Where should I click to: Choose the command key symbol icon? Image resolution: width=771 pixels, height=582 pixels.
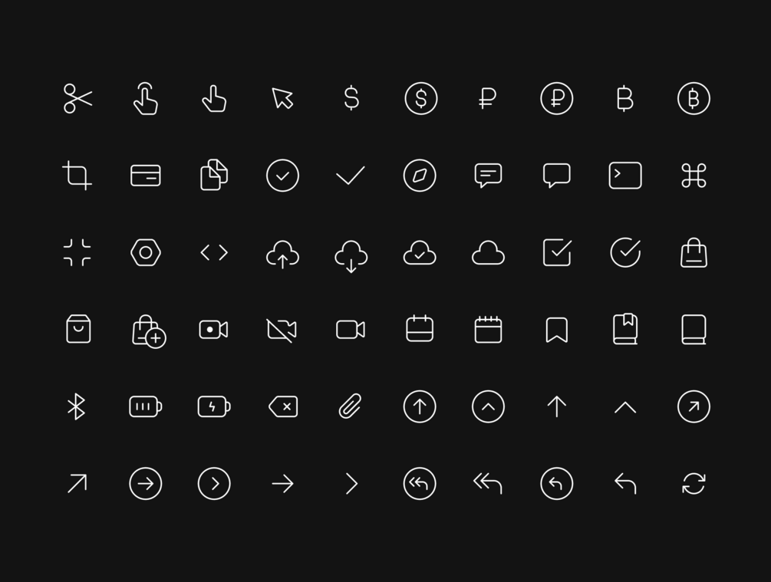694,176
